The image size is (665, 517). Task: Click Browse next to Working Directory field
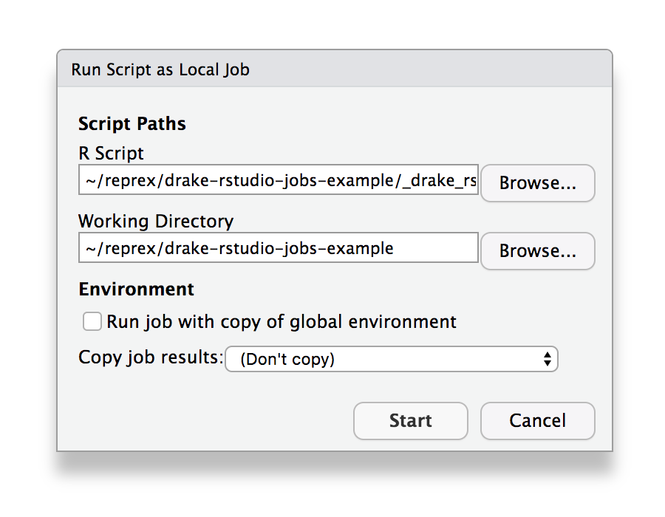[537, 251]
